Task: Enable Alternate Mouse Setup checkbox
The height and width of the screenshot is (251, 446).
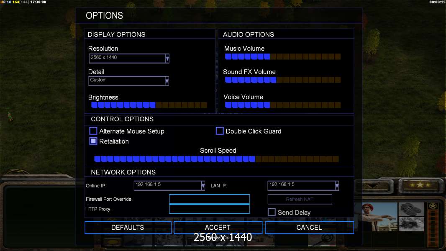Action: tap(93, 131)
